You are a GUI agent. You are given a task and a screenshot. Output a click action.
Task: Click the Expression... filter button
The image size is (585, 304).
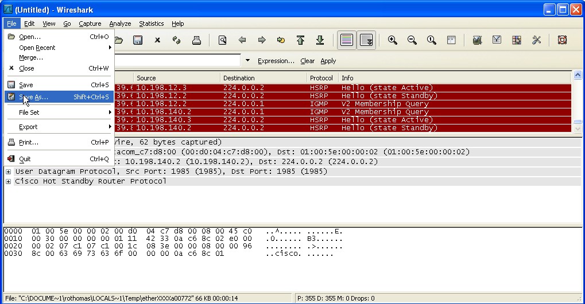(276, 61)
